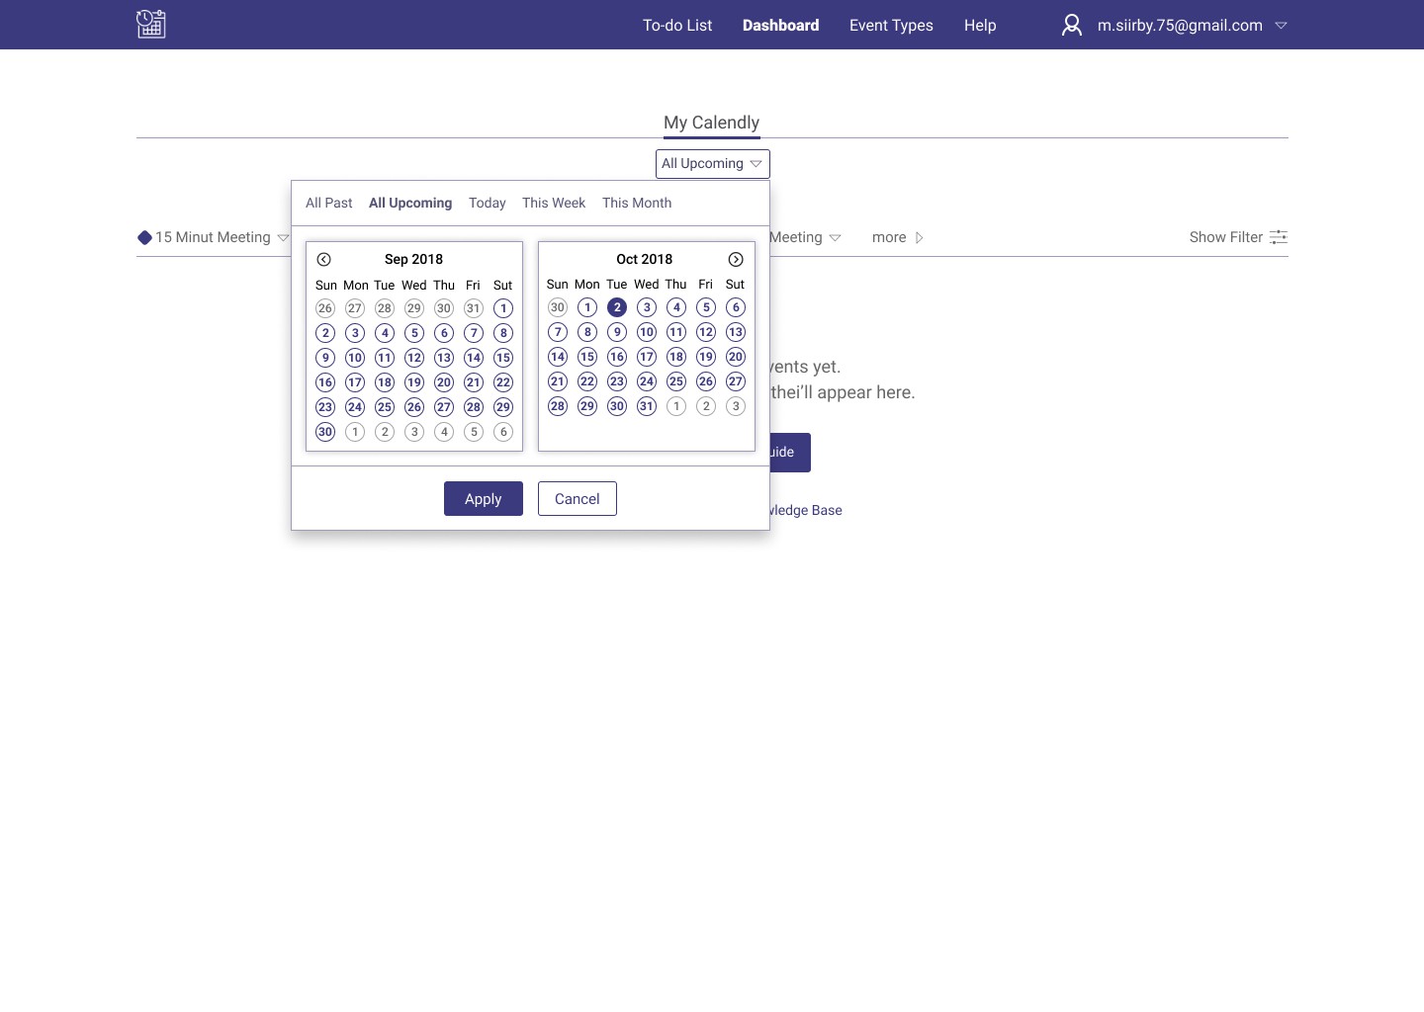Click the user profile avatar icon
The width and height of the screenshot is (1424, 1012).
click(1072, 25)
